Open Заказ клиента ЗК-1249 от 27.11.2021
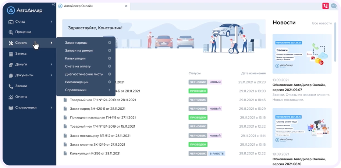This screenshot has height=168, width=341. [97, 145]
